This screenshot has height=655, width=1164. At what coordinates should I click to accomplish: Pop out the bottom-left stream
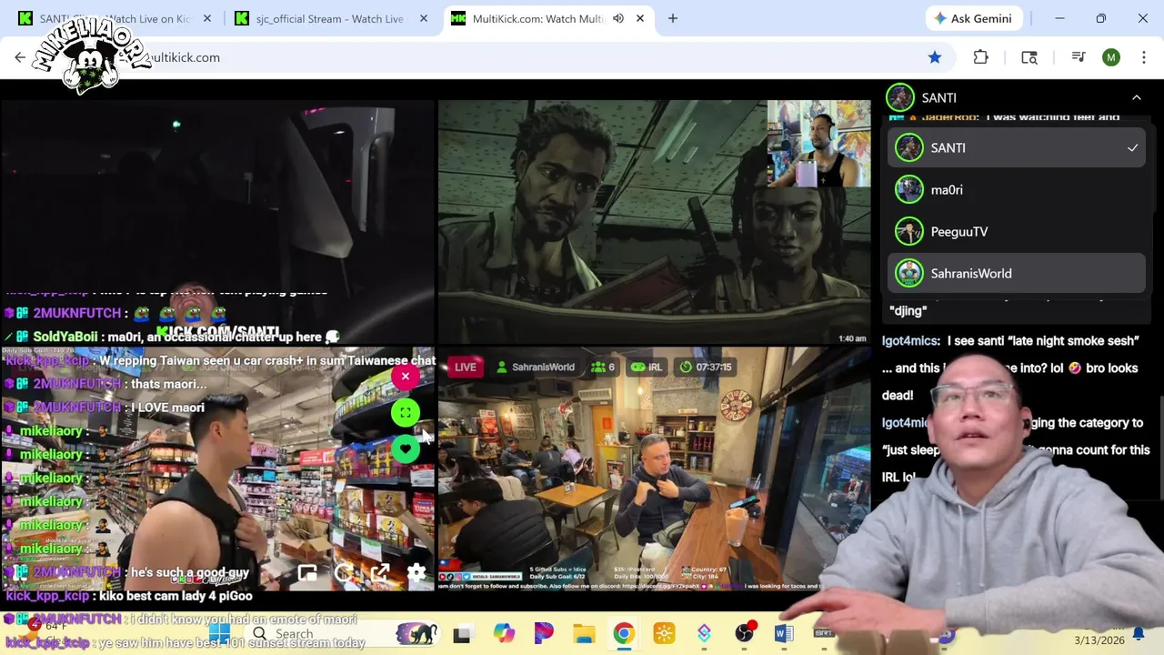pyautogui.click(x=380, y=573)
